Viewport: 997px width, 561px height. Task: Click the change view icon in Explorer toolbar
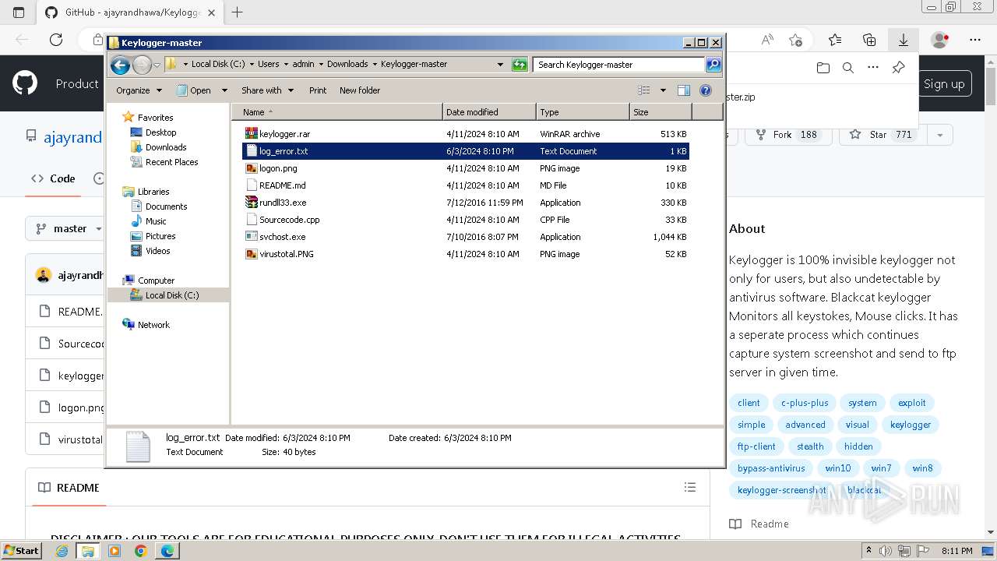click(644, 90)
